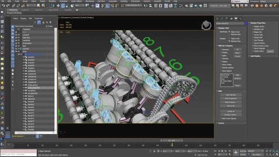Image resolution: width=279 pixels, height=157 pixels.
Task: Expand the camshaft layer in Scene Explorer
Action: click(16, 35)
